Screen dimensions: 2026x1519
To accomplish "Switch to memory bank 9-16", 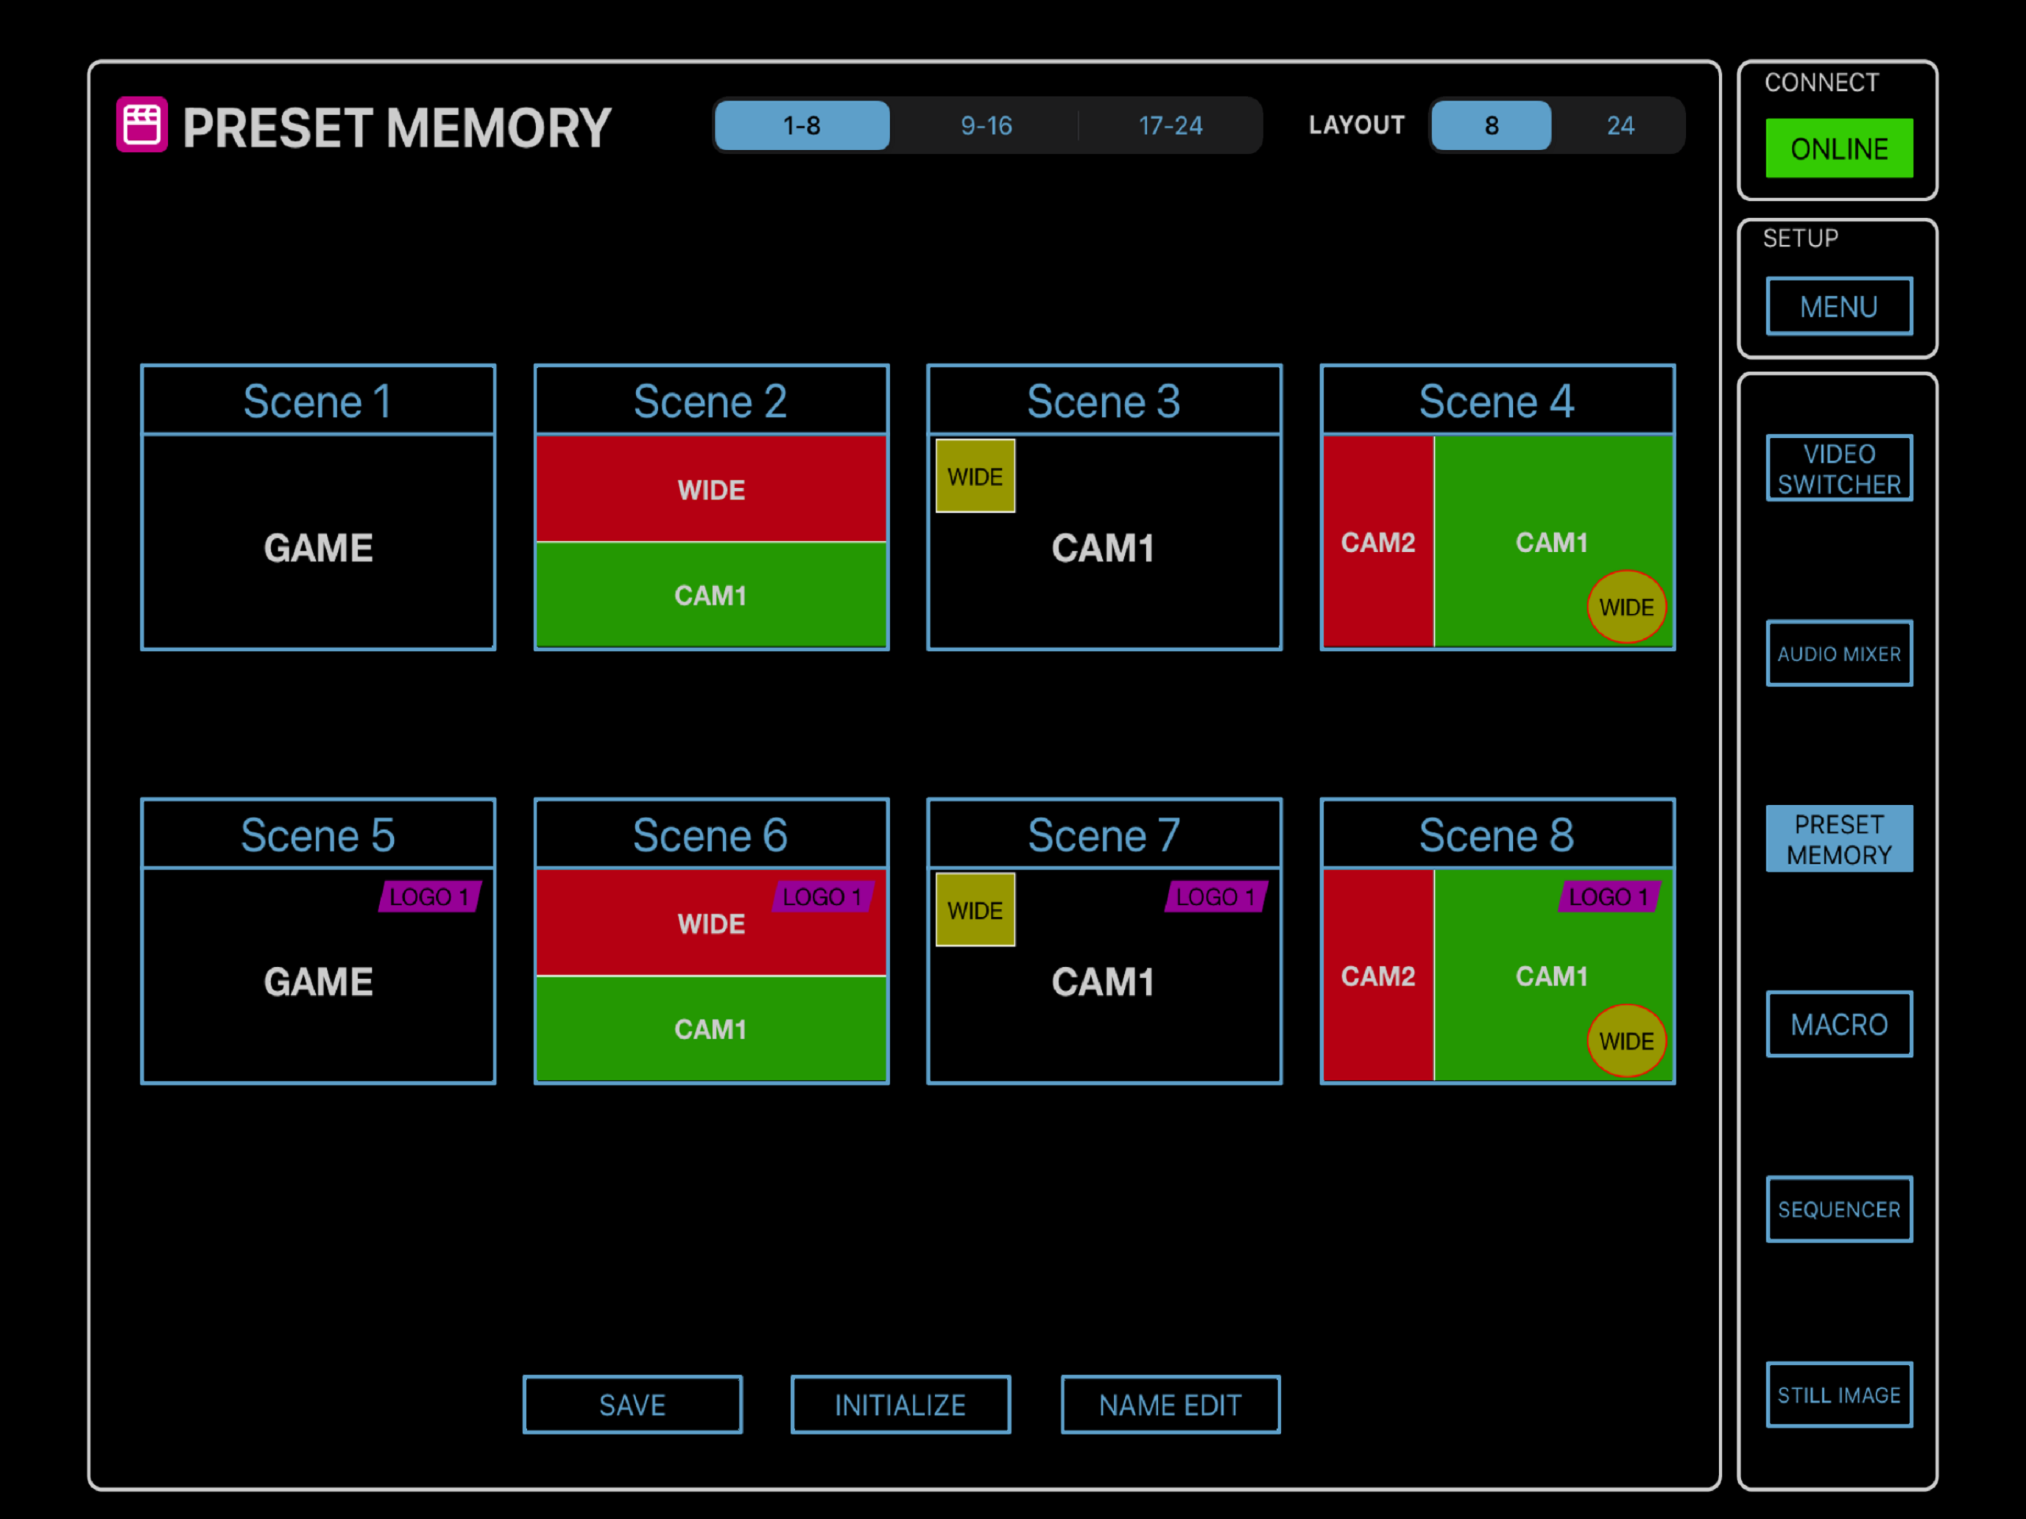I will pos(986,125).
